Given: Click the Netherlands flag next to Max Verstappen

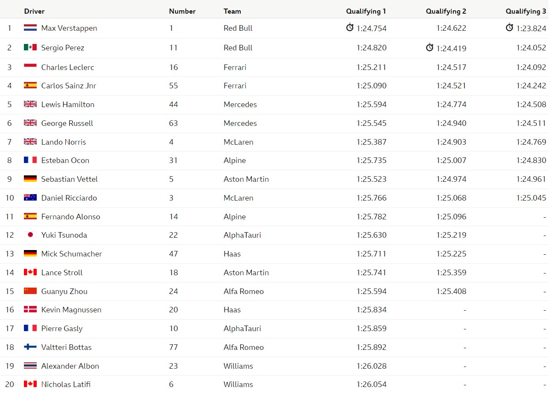Looking at the screenshot, I should pyautogui.click(x=30, y=28).
